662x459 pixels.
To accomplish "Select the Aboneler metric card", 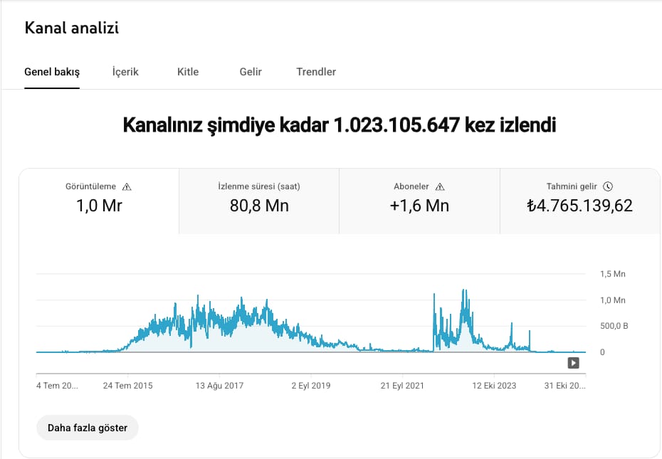I will pos(419,201).
